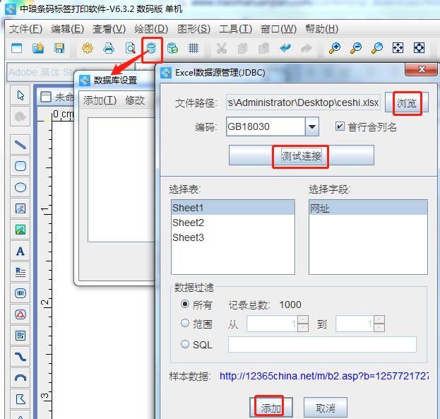Open the 帮助(H) menu
Viewport: 440px width, 419px height.
322,29
